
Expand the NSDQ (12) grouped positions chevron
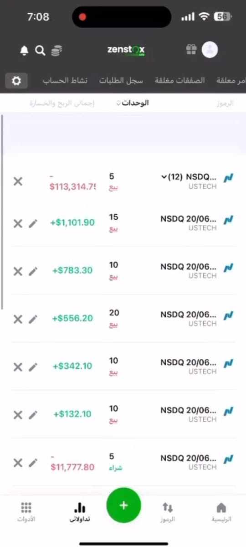click(x=164, y=177)
